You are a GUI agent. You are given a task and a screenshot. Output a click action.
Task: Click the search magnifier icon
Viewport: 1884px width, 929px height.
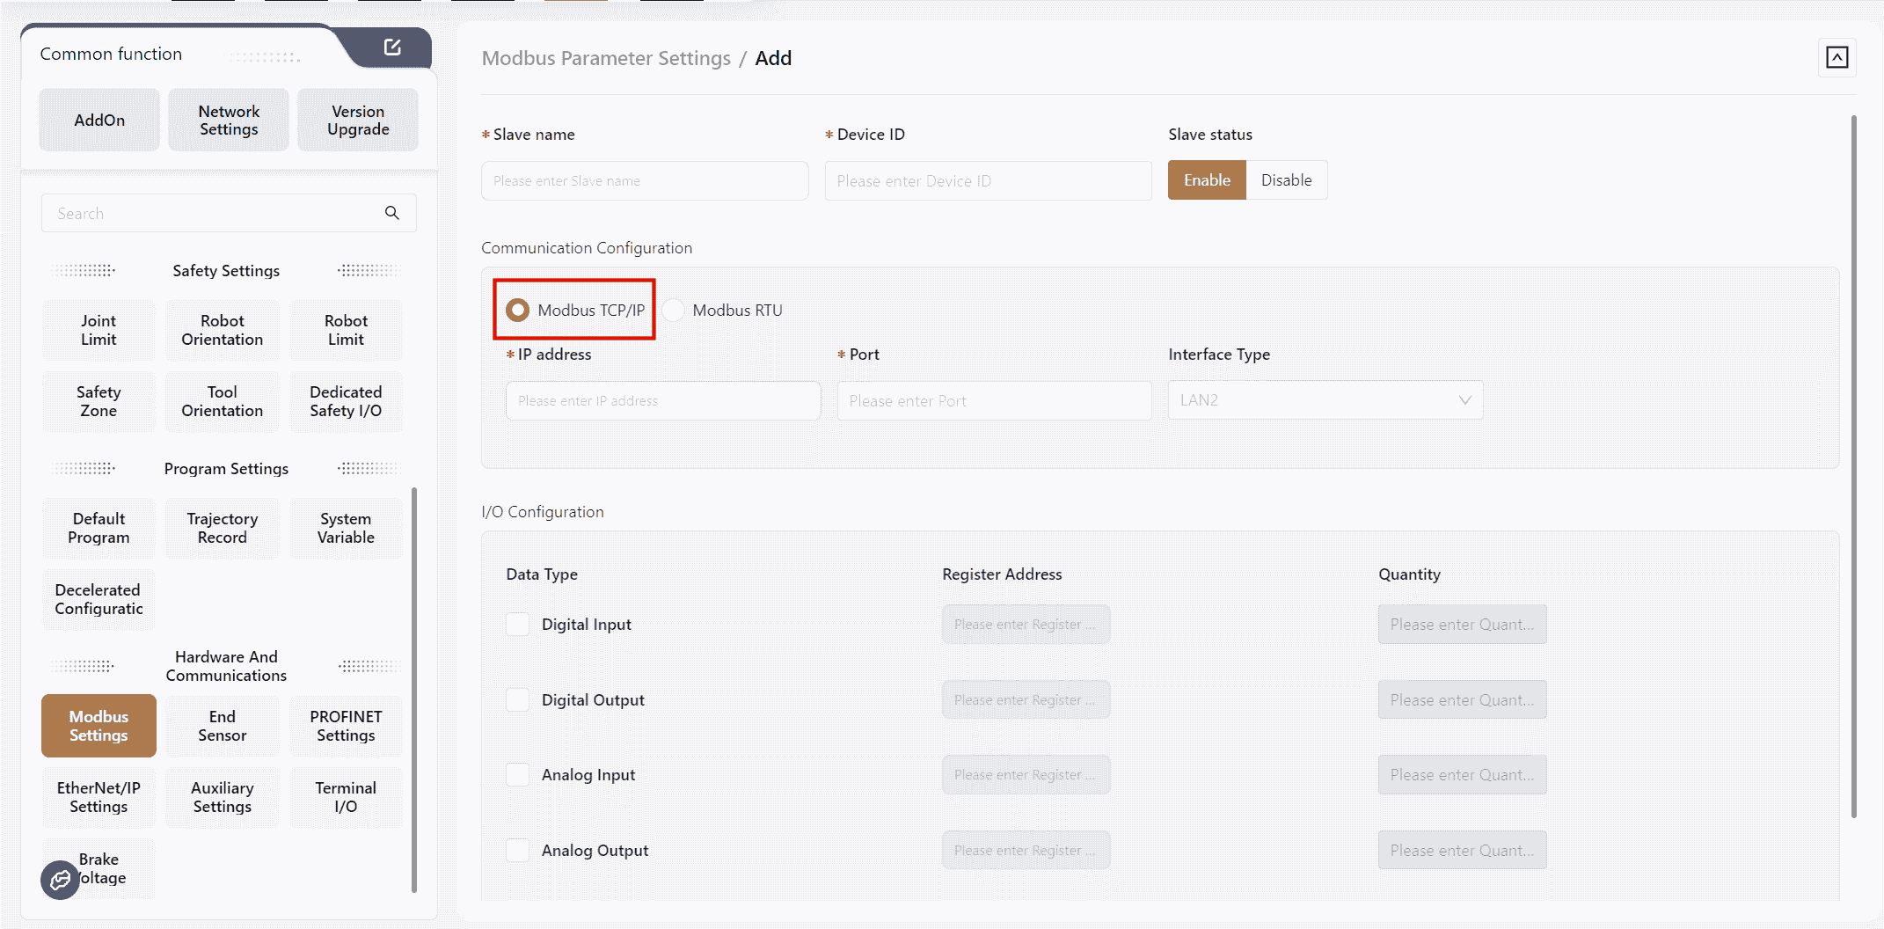point(392,213)
